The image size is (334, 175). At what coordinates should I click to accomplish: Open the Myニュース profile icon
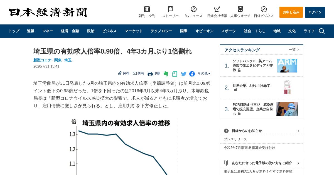coord(194,9)
